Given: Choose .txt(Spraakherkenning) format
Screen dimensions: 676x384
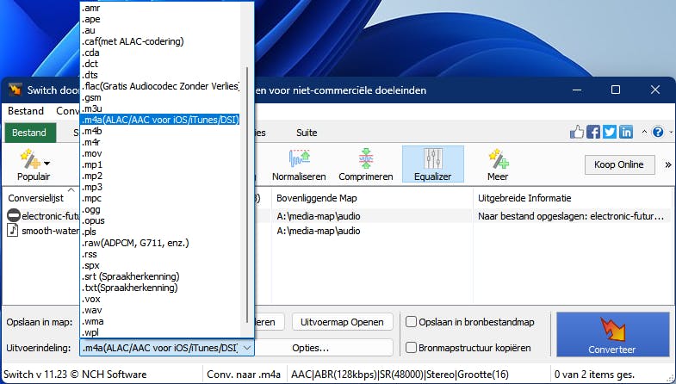Looking at the screenshot, I should tap(160, 288).
